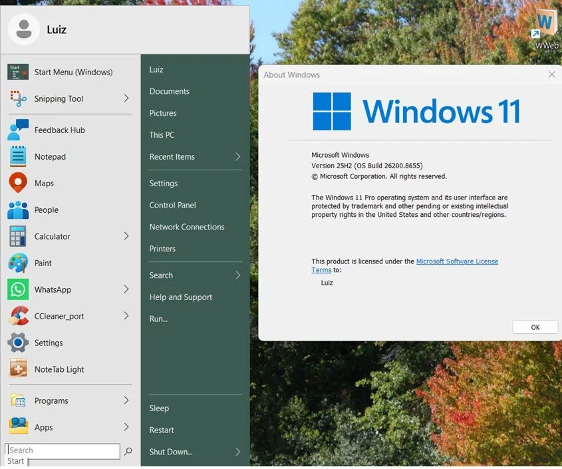Open the Shut Down options arrow
Viewport: 562px width, 469px height.
click(237, 452)
